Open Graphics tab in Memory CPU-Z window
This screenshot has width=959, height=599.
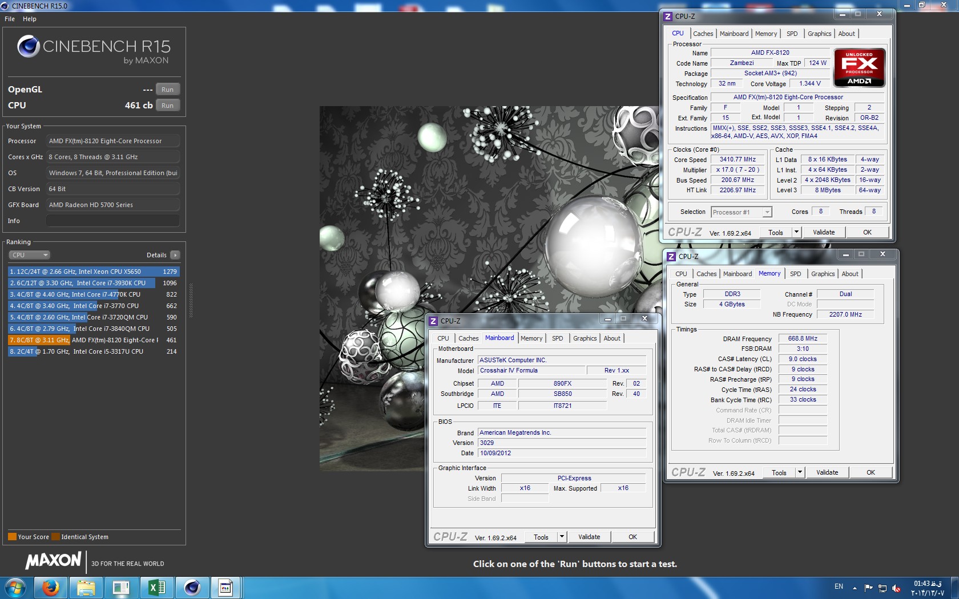click(823, 274)
